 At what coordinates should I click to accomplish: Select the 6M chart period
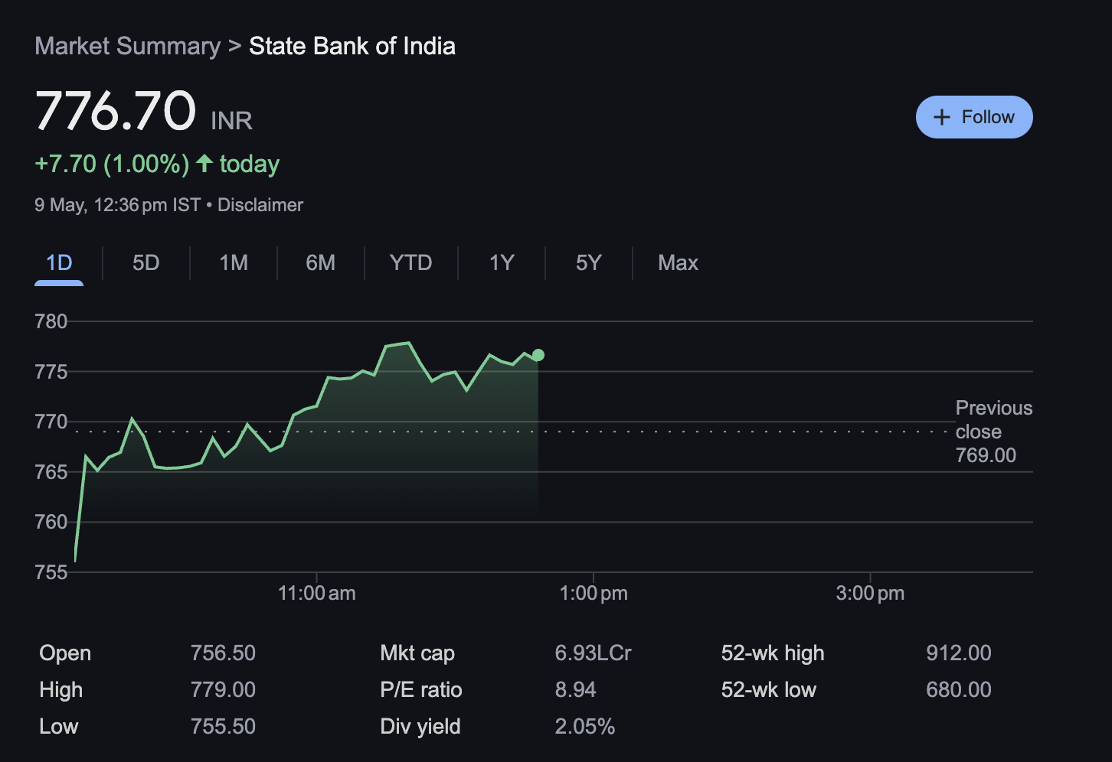pos(320,262)
